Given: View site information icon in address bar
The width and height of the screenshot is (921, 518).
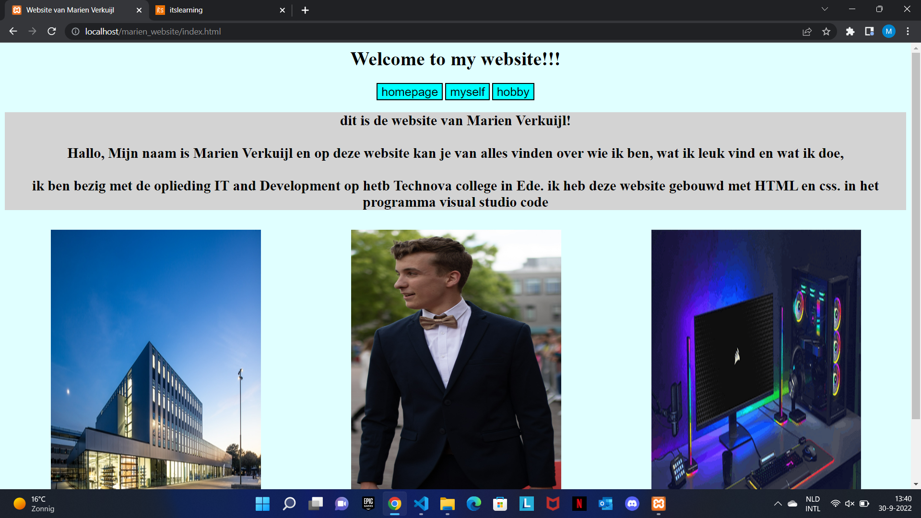Looking at the screenshot, I should [x=75, y=32].
